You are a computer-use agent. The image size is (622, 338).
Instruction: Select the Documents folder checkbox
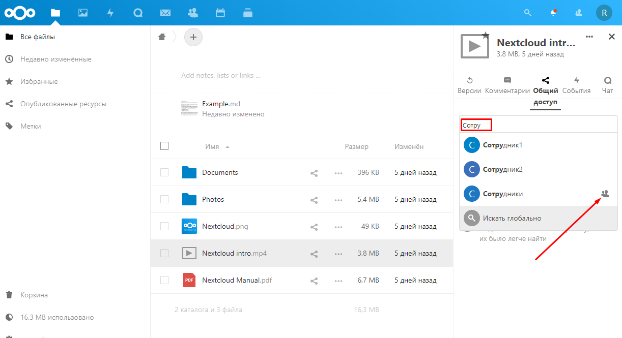tap(164, 172)
